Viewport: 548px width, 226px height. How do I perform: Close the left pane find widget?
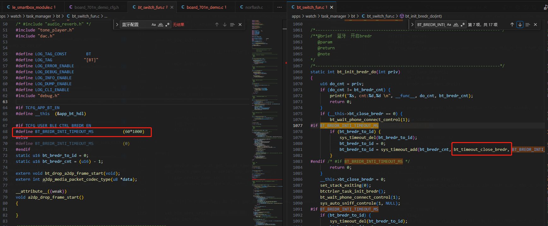click(240, 25)
